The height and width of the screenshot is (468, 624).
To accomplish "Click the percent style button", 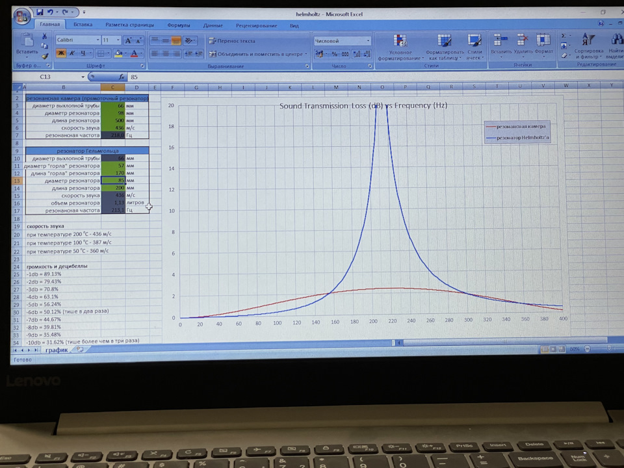I will (x=335, y=54).
